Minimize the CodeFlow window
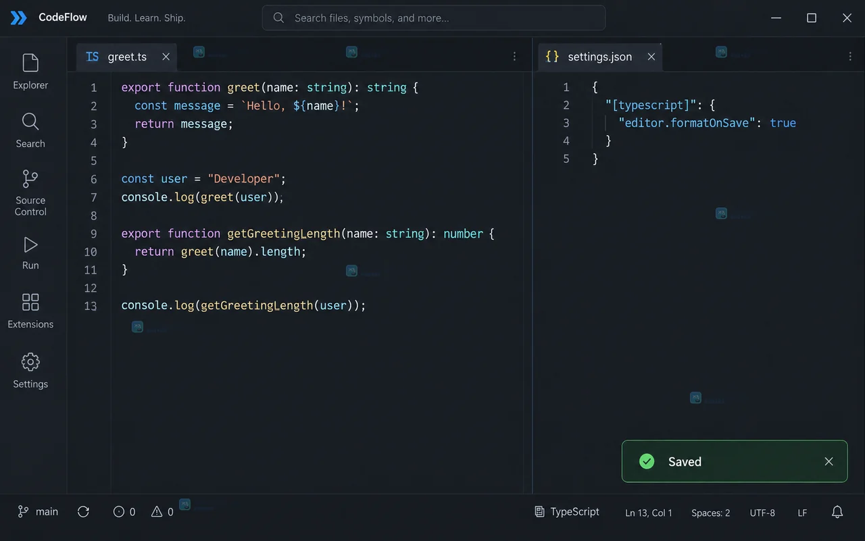The height and width of the screenshot is (541, 865). click(776, 18)
